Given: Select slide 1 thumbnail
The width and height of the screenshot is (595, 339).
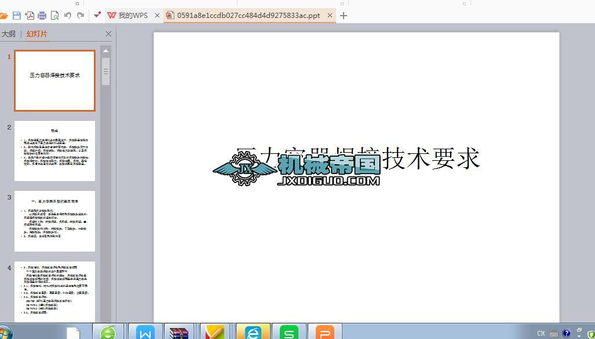Looking at the screenshot, I should 54,80.
